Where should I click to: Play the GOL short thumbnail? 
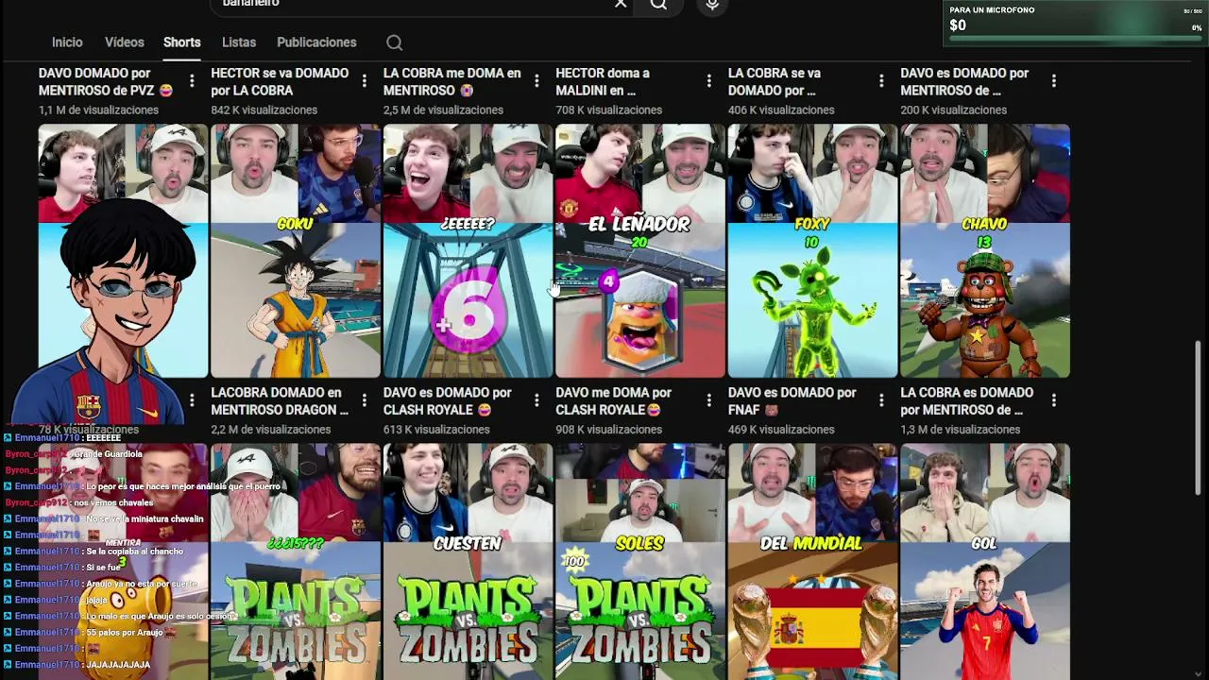(x=985, y=562)
